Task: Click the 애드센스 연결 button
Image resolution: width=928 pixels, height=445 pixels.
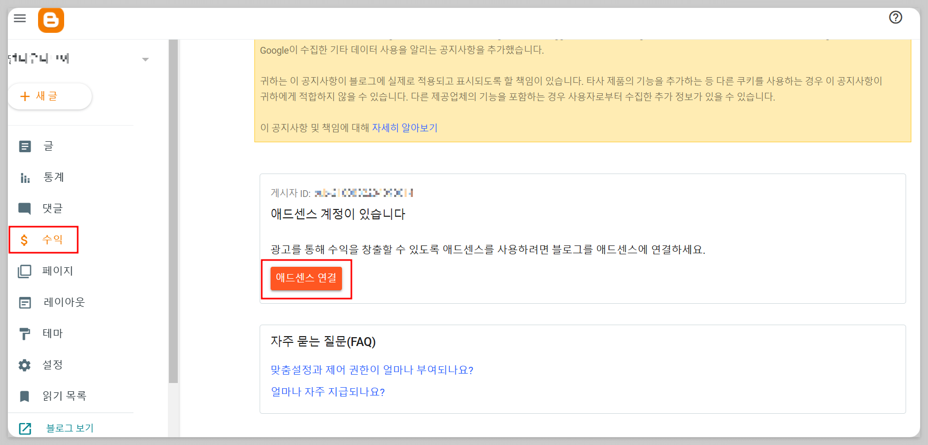Action: 306,278
